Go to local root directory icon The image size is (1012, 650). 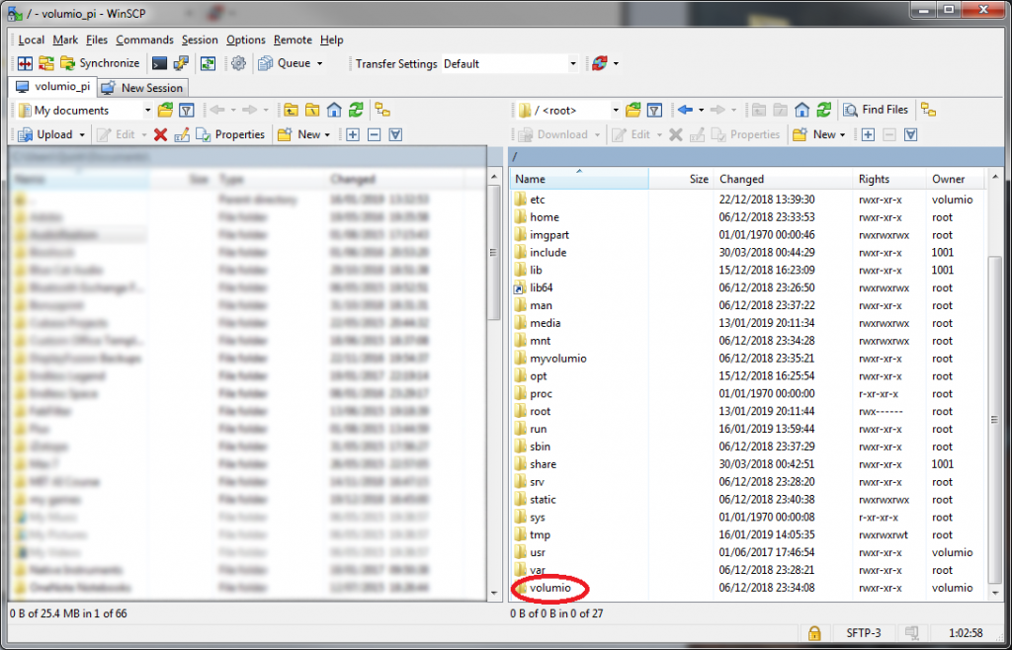312,111
